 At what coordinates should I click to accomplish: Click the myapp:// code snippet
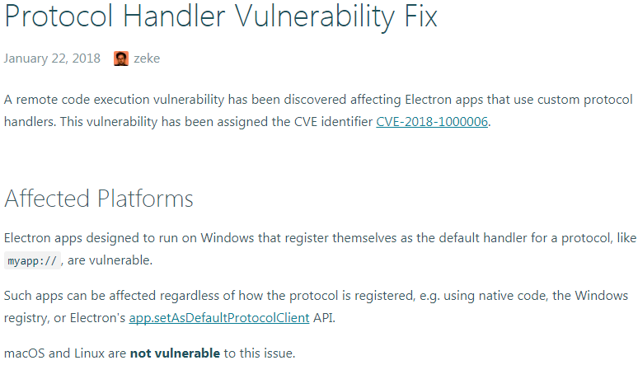(32, 261)
